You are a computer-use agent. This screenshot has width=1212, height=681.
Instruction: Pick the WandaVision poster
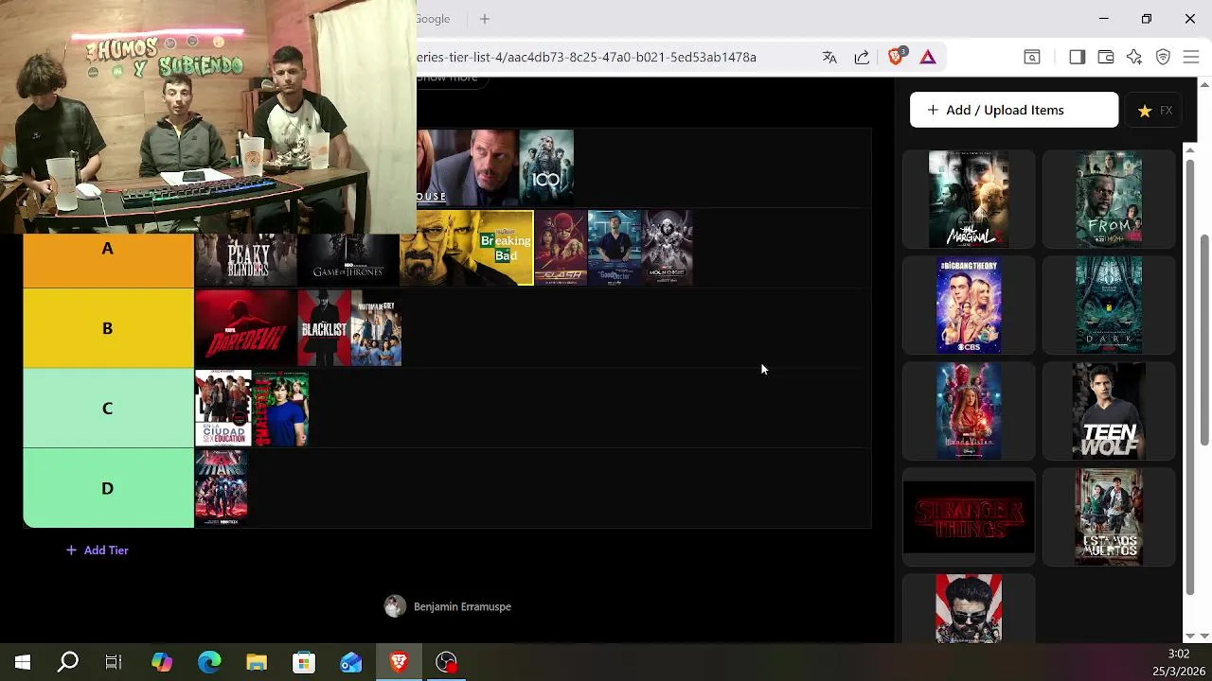click(x=969, y=411)
